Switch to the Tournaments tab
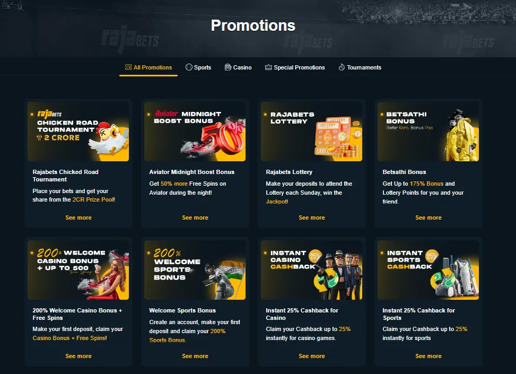The width and height of the screenshot is (516, 374). tap(360, 67)
